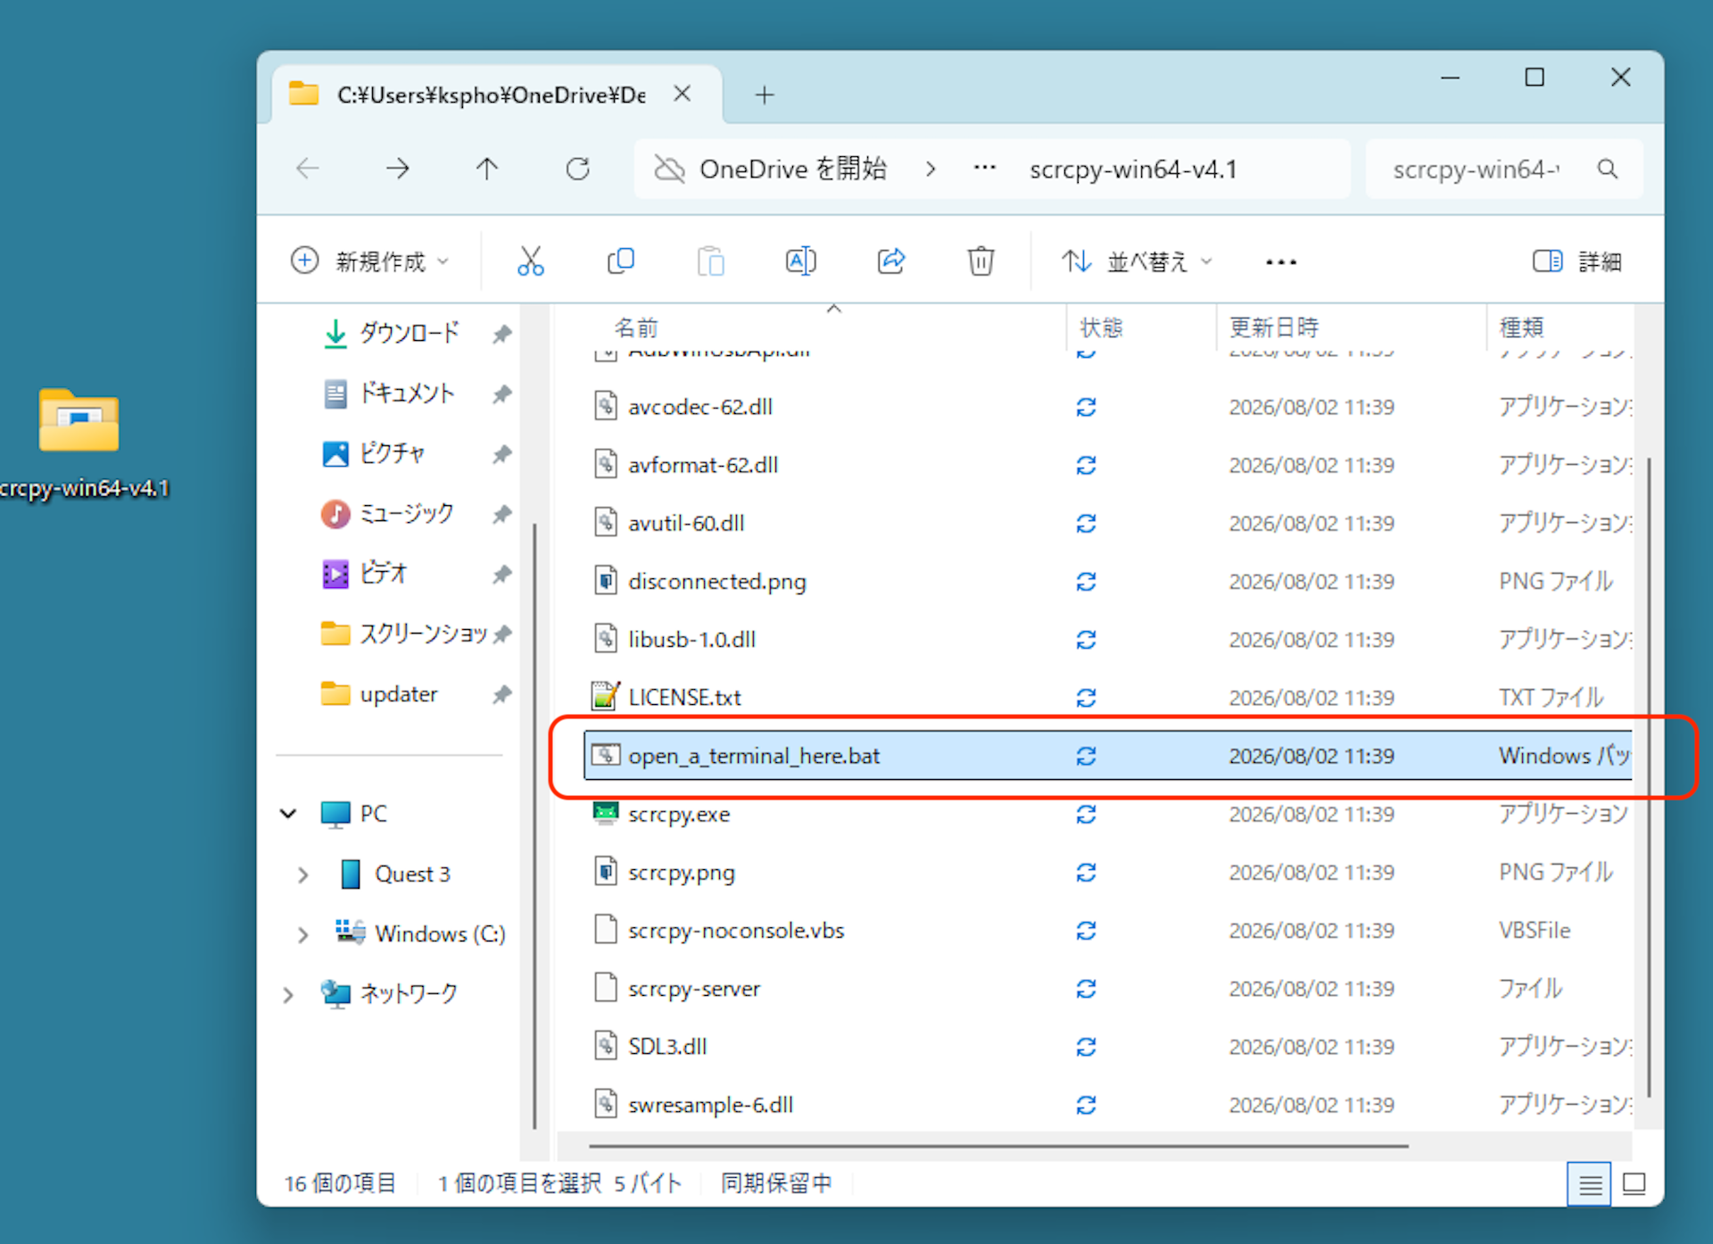This screenshot has width=1713, height=1244.
Task: Open ダウンロード in the sidebar
Action: [409, 333]
